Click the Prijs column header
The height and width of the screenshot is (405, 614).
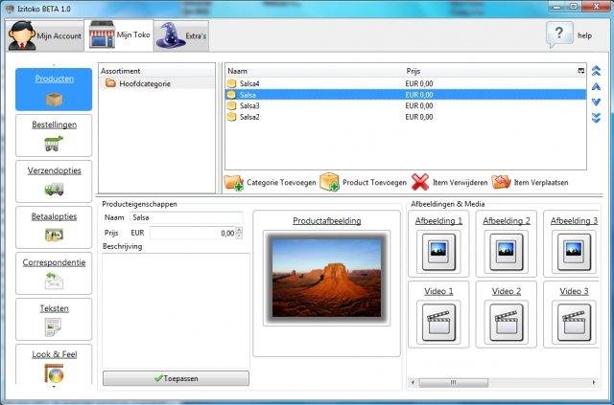(490, 71)
